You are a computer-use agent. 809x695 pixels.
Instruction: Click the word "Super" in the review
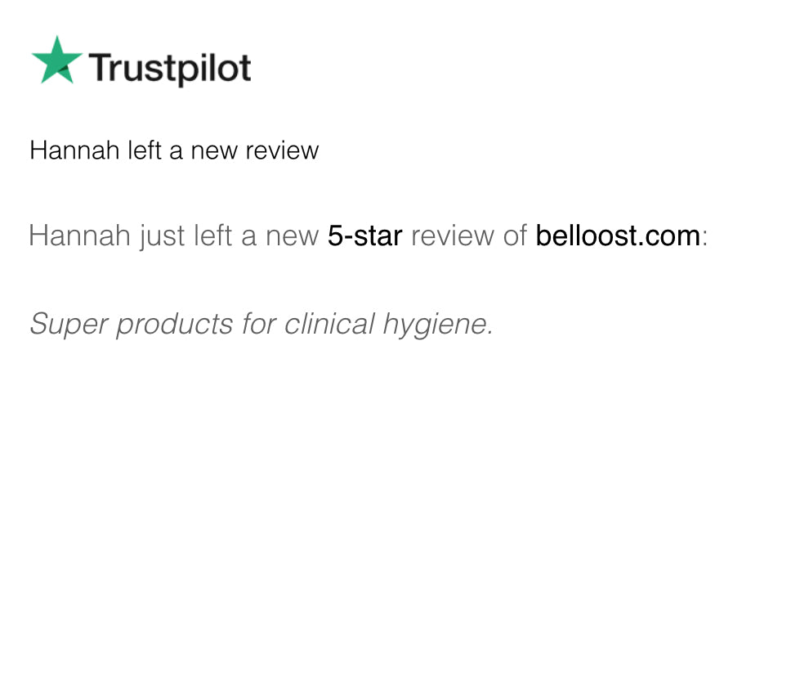tap(68, 325)
